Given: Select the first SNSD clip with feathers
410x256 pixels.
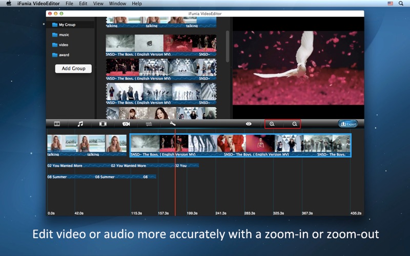Looking at the screenshot, I should [161, 46].
